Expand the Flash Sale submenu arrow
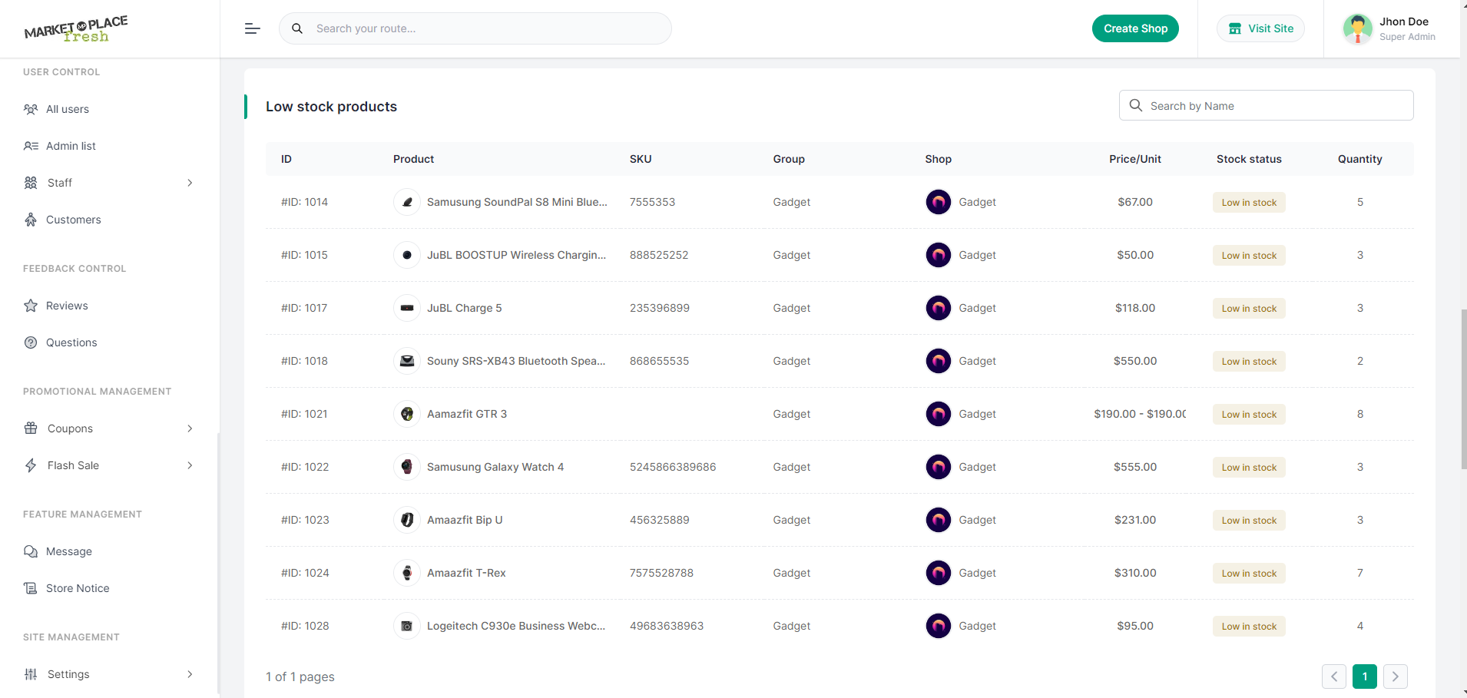The image size is (1467, 698). [190, 465]
